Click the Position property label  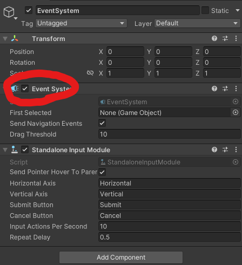point(22,52)
